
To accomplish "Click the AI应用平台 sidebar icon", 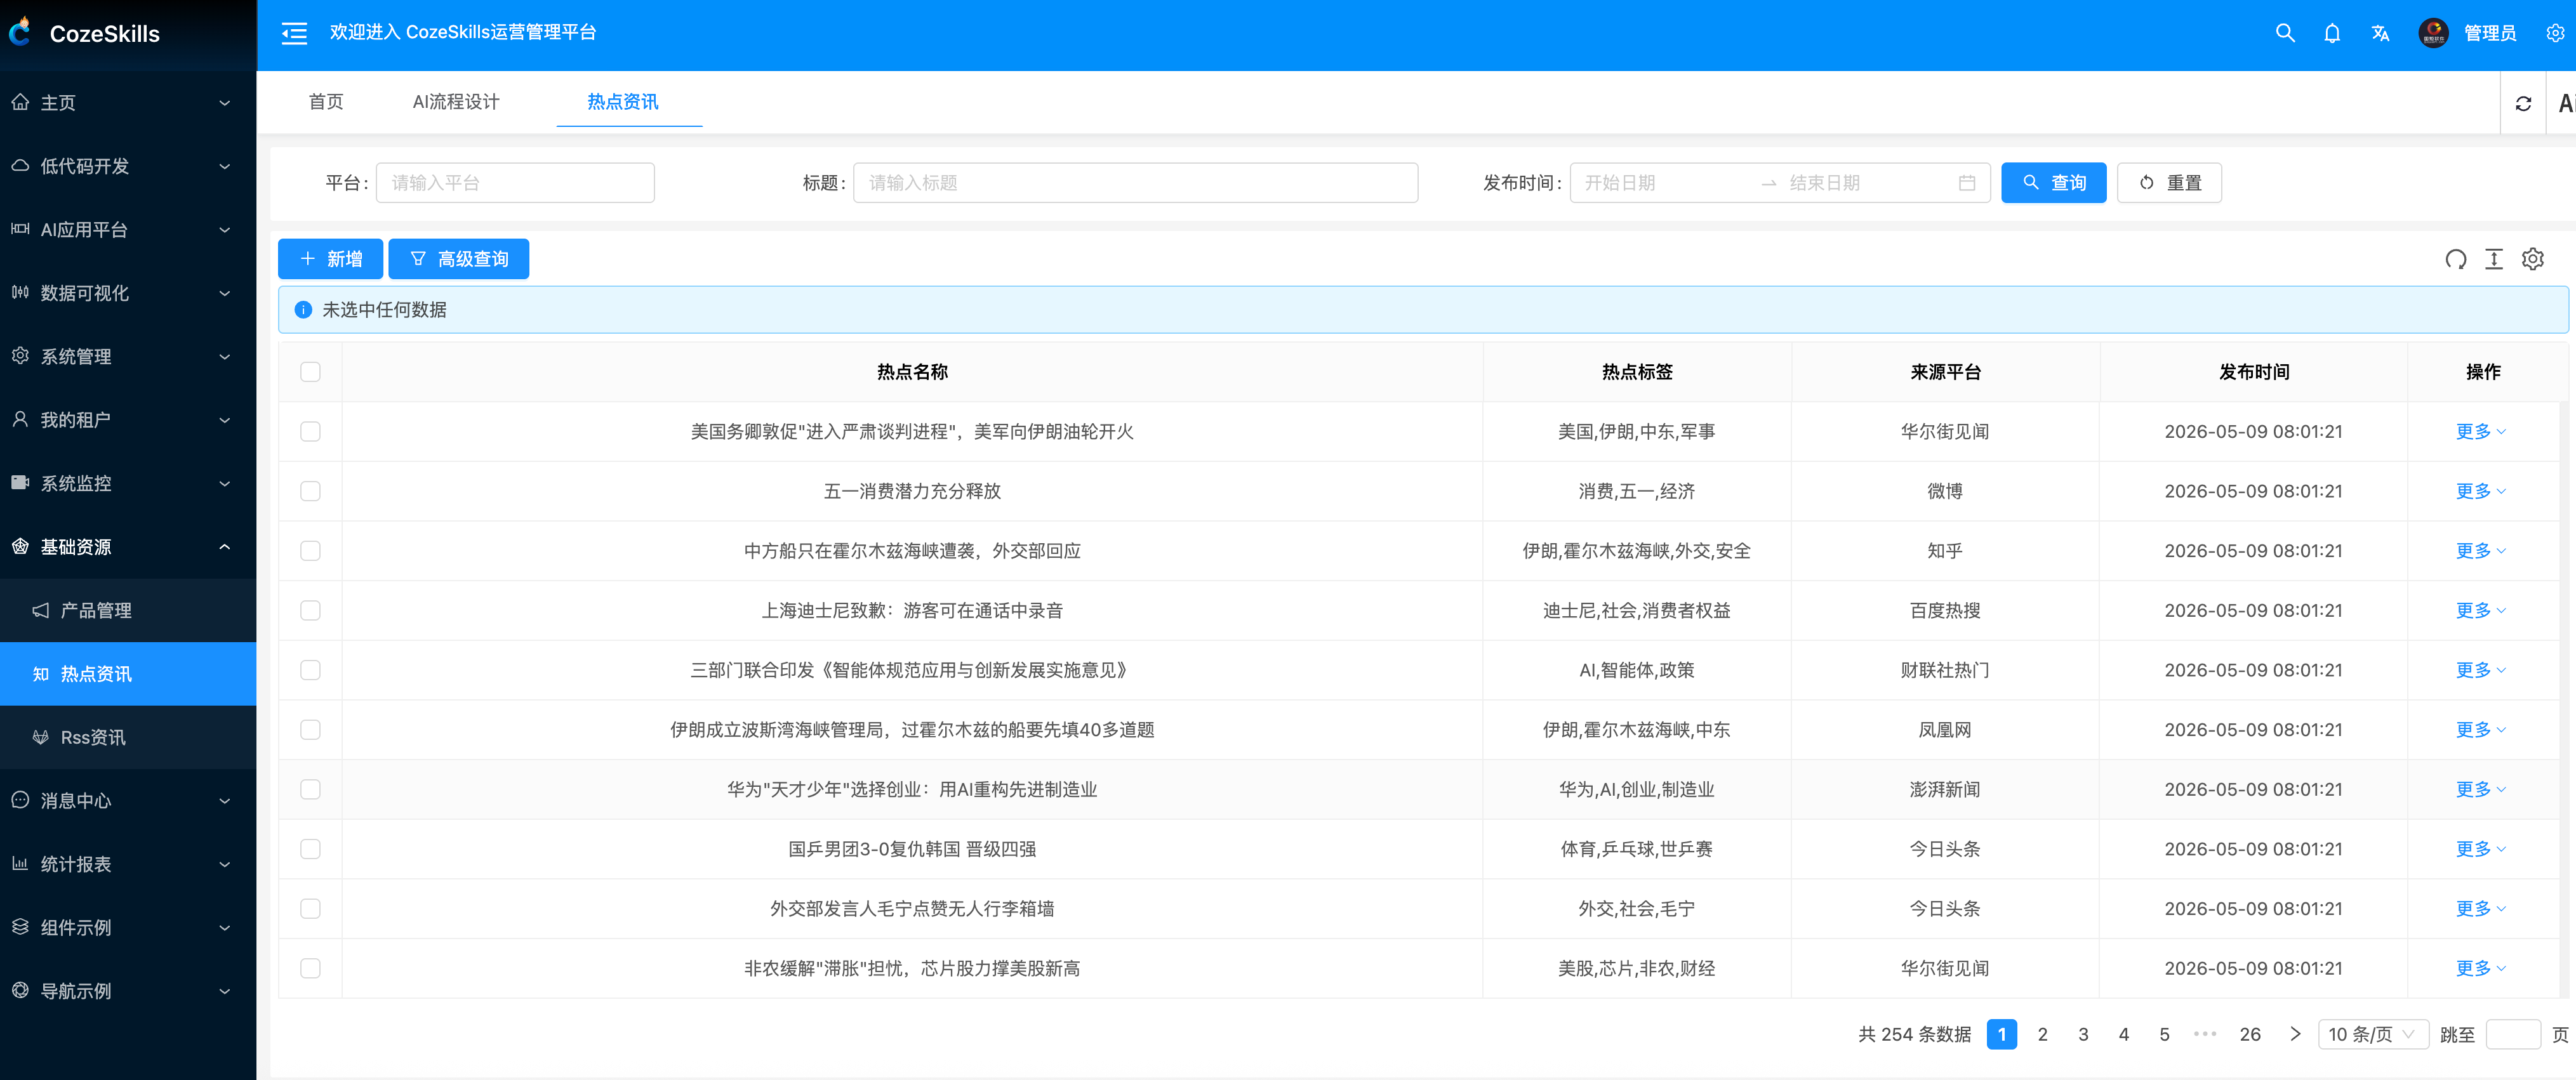I will pyautogui.click(x=20, y=229).
